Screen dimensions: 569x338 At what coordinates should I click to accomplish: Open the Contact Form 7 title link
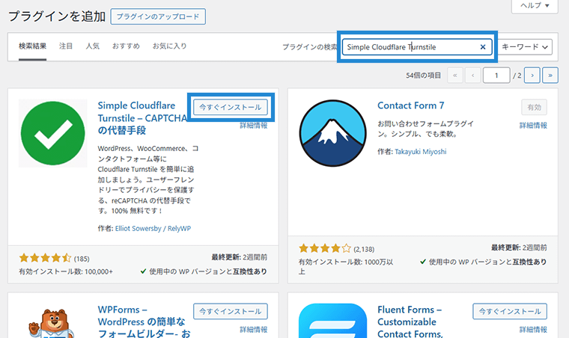411,105
